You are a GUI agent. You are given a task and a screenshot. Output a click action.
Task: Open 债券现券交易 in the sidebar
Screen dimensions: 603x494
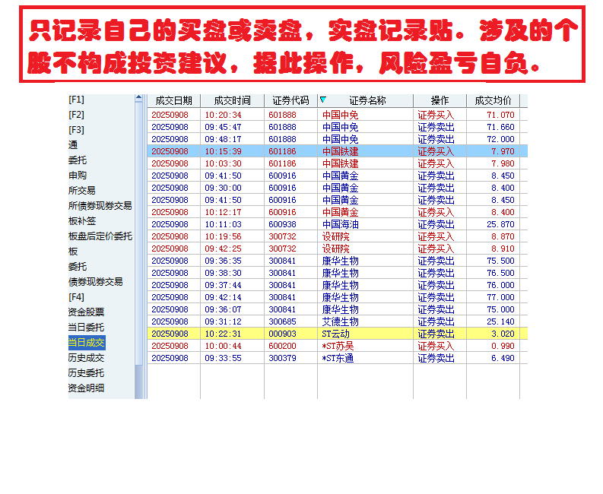95,281
